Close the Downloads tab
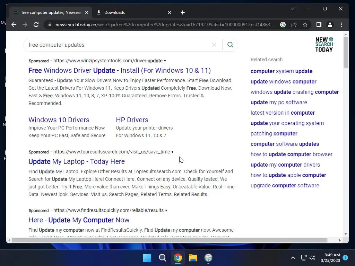The height and width of the screenshot is (266, 355). (x=169, y=12)
